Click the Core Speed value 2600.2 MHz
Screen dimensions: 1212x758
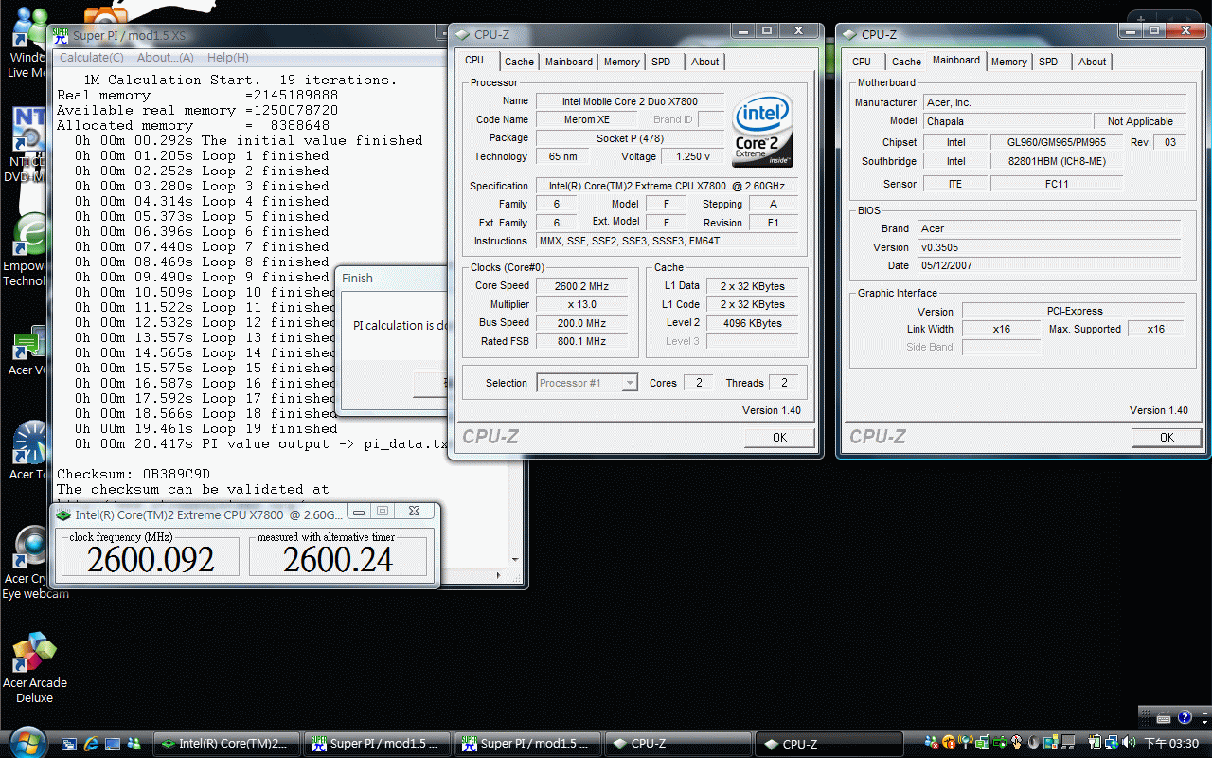tap(581, 285)
